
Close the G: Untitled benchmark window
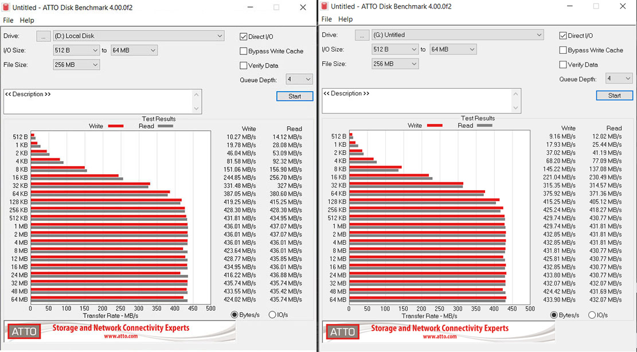click(623, 6)
